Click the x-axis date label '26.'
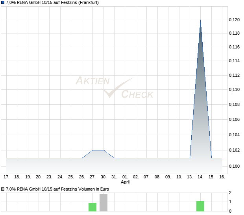244x215 pixels. coord(82,177)
